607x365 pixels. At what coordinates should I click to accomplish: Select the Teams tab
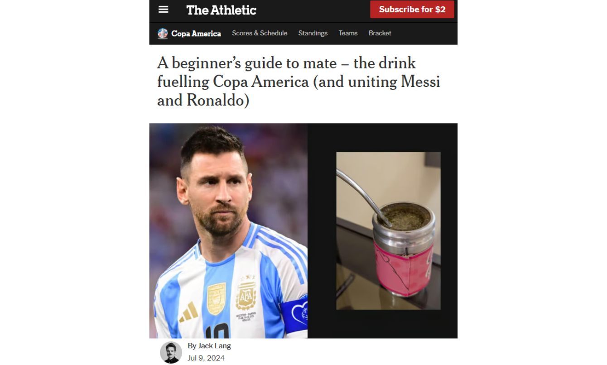point(348,33)
